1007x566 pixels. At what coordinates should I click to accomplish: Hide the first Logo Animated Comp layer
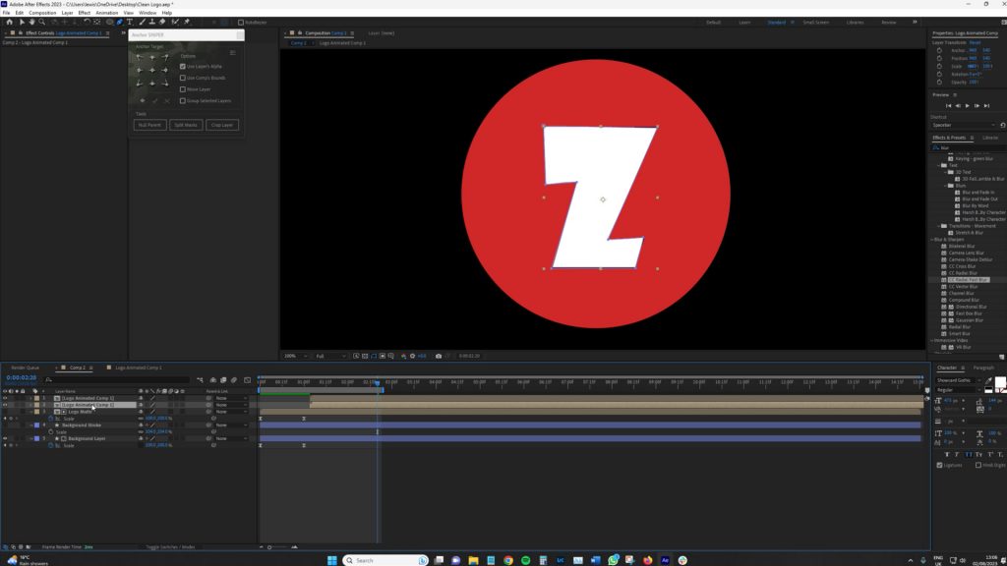tap(5, 399)
